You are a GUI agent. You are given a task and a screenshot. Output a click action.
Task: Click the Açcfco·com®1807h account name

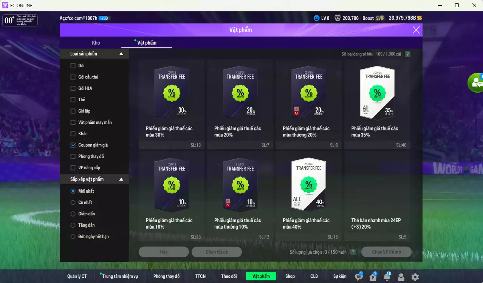(78, 18)
